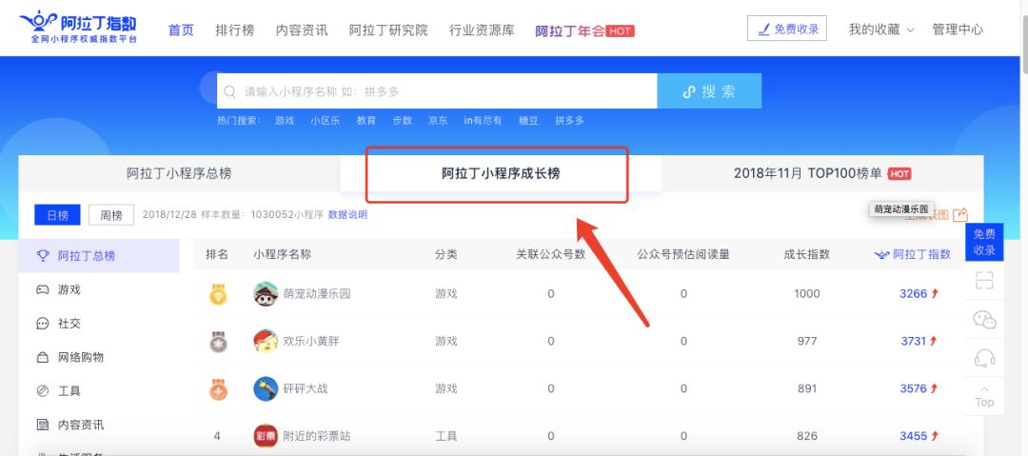Click the mini program name search field

click(437, 91)
